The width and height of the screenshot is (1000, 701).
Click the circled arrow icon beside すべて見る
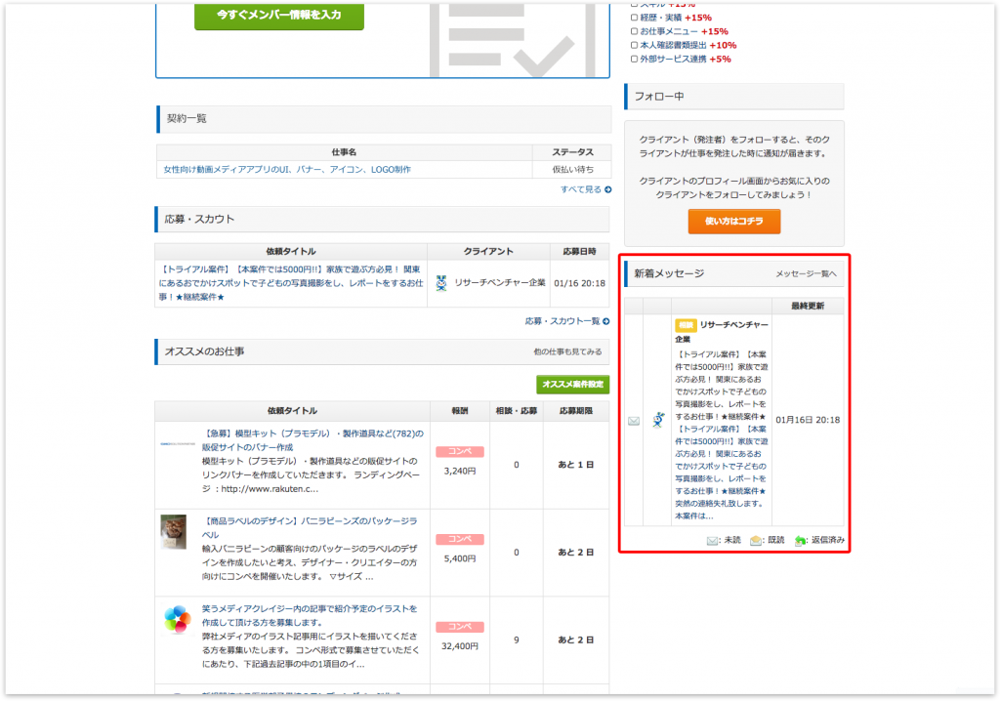point(607,189)
